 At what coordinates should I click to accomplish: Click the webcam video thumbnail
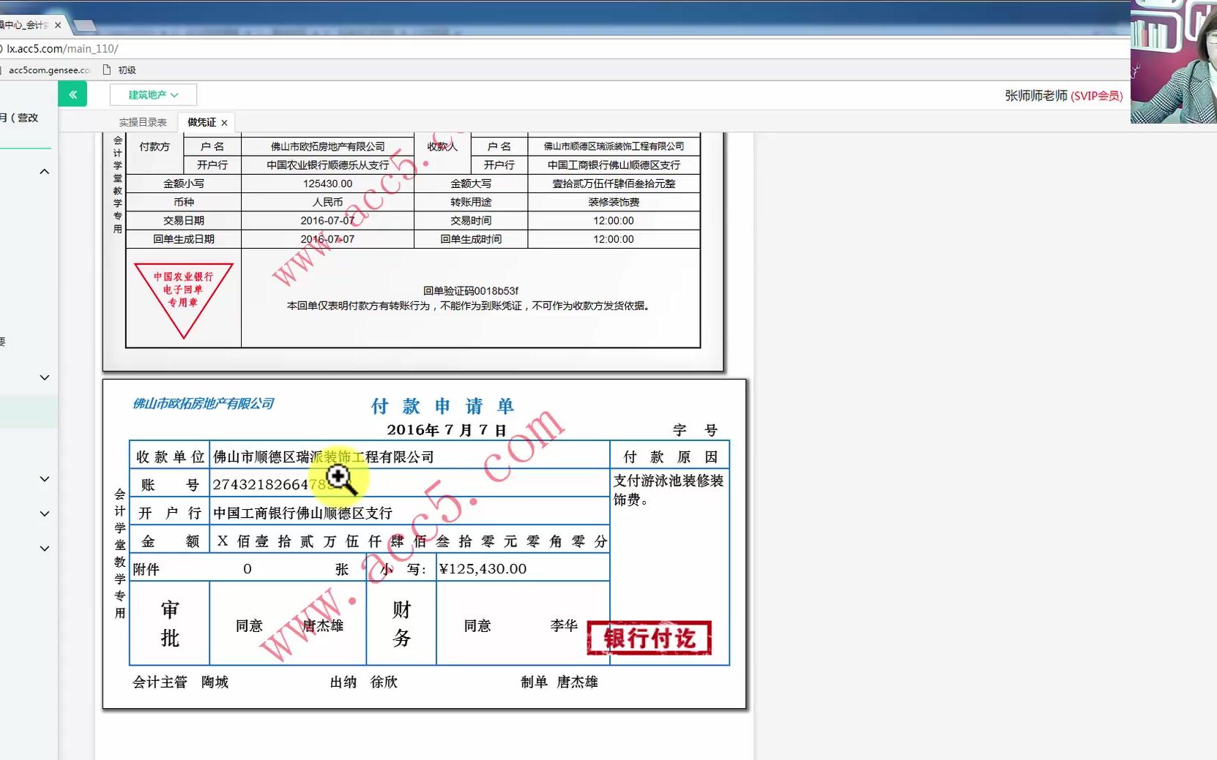1174,61
